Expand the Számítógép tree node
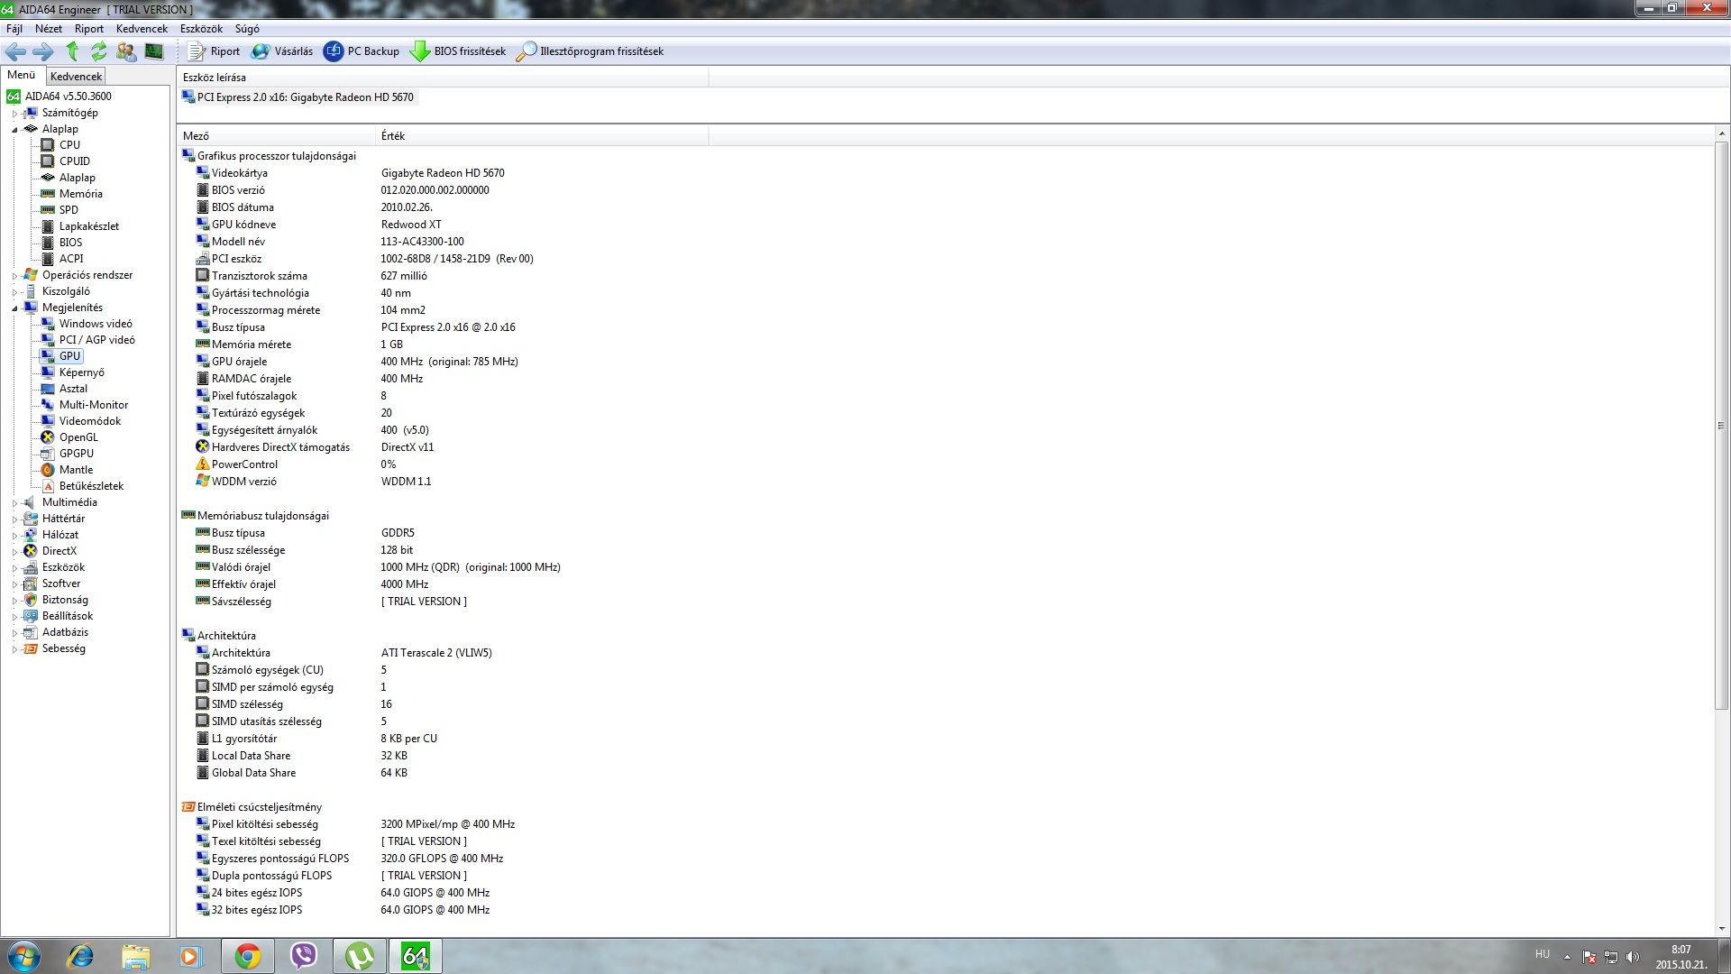Viewport: 1731px width, 974px height. coord(14,114)
